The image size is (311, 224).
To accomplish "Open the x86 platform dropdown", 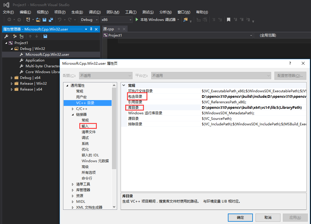I will pos(117,20).
